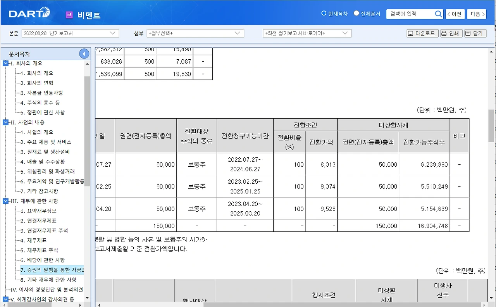Collapse the III. 재무에 관한 사항 section
This screenshot has height=307, width=496.
point(5,201)
